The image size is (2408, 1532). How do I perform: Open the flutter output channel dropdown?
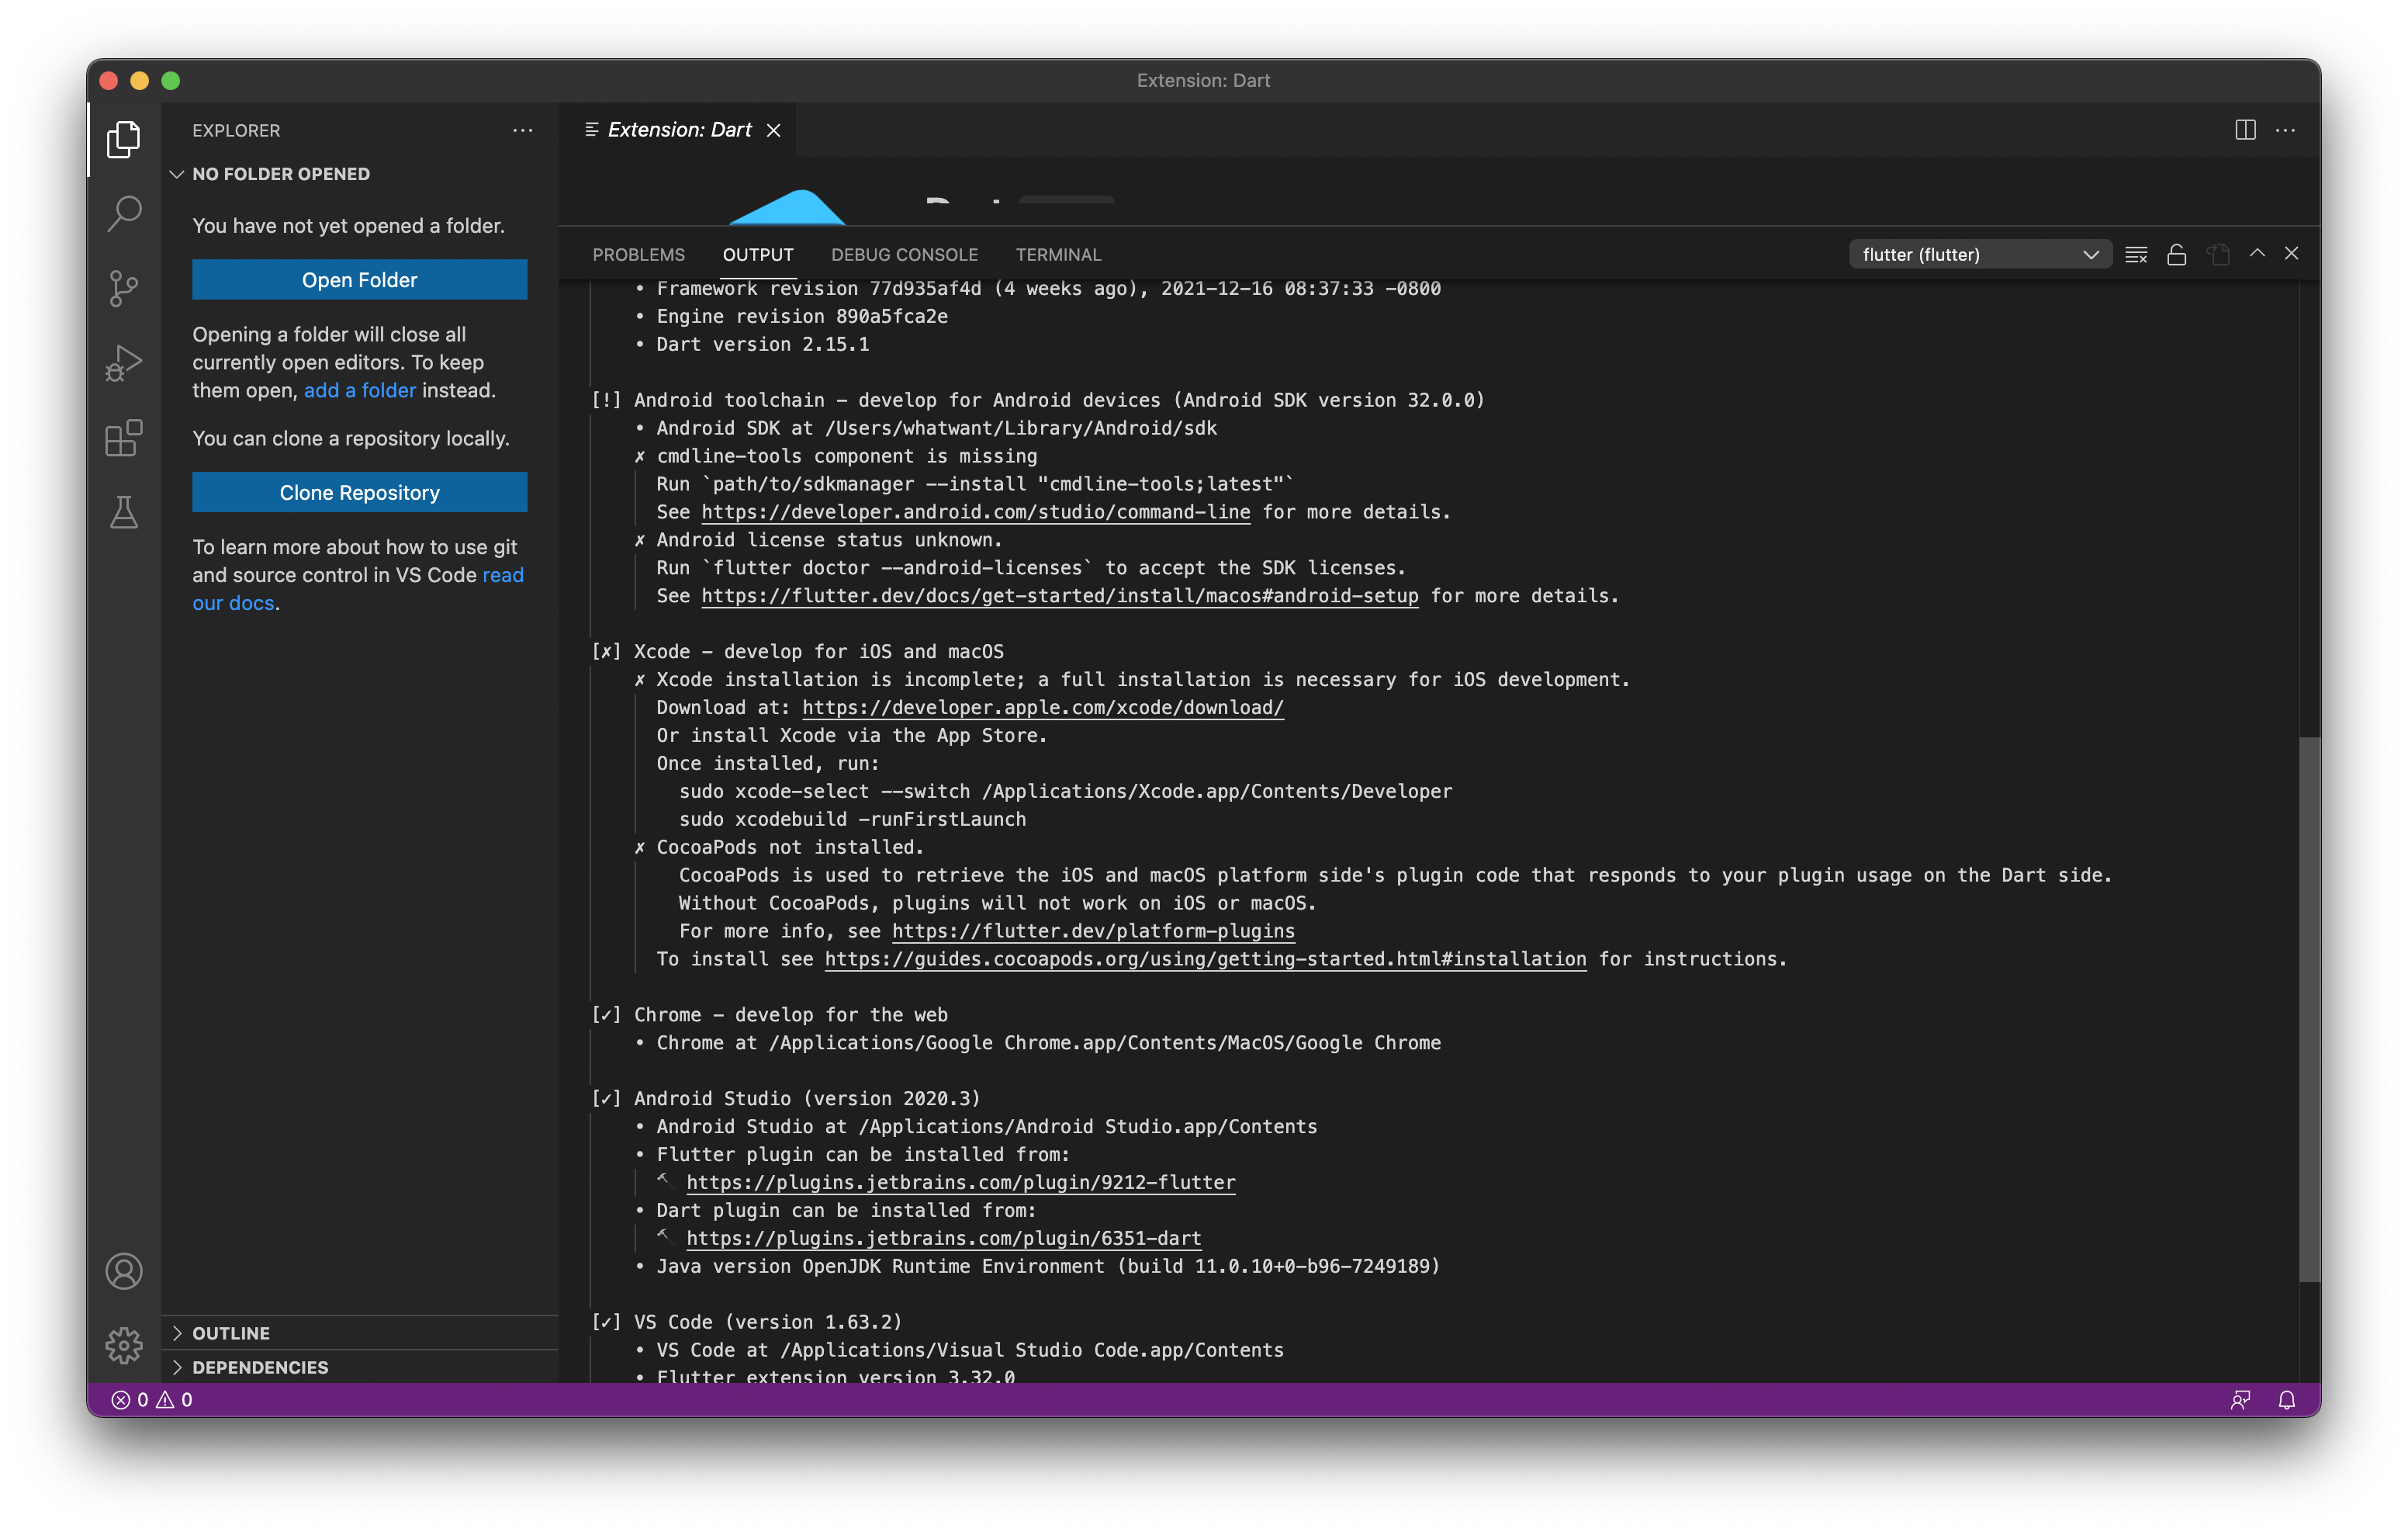(1979, 254)
